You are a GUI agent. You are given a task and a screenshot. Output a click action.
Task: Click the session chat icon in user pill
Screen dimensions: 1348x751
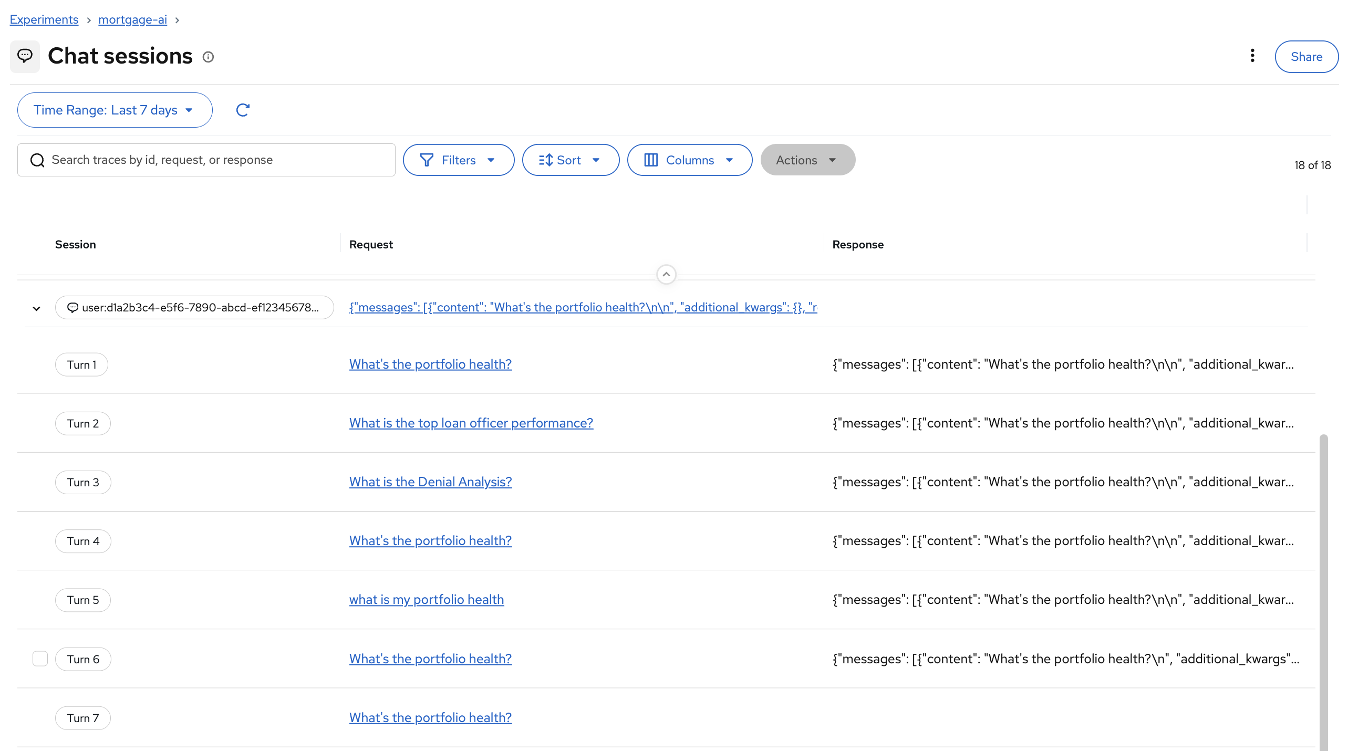[73, 308]
